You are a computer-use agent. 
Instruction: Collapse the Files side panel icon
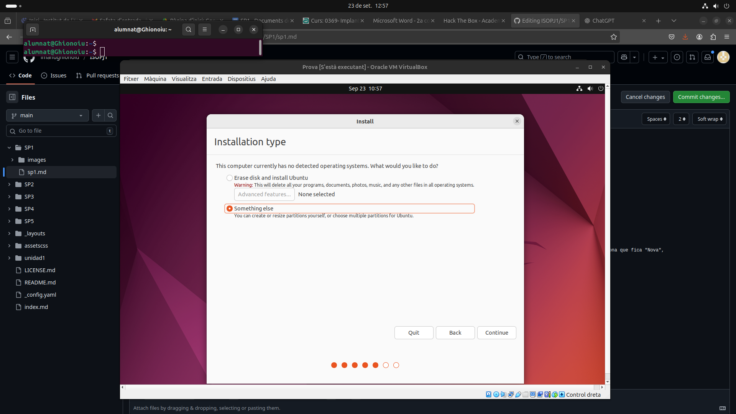(x=12, y=97)
